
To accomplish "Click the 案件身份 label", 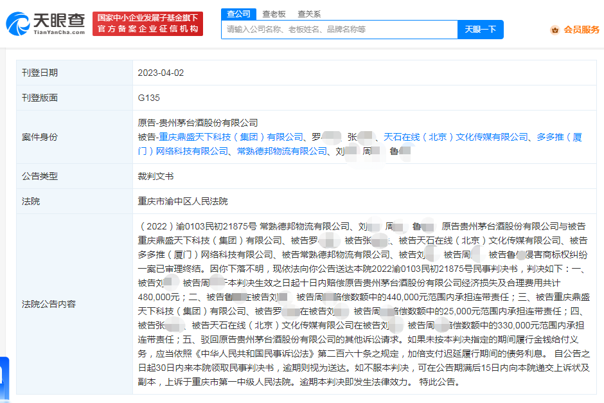I will (40, 137).
